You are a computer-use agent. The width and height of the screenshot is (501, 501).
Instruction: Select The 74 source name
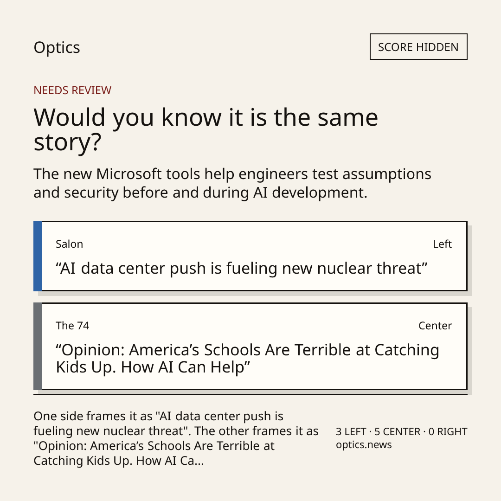tap(72, 326)
